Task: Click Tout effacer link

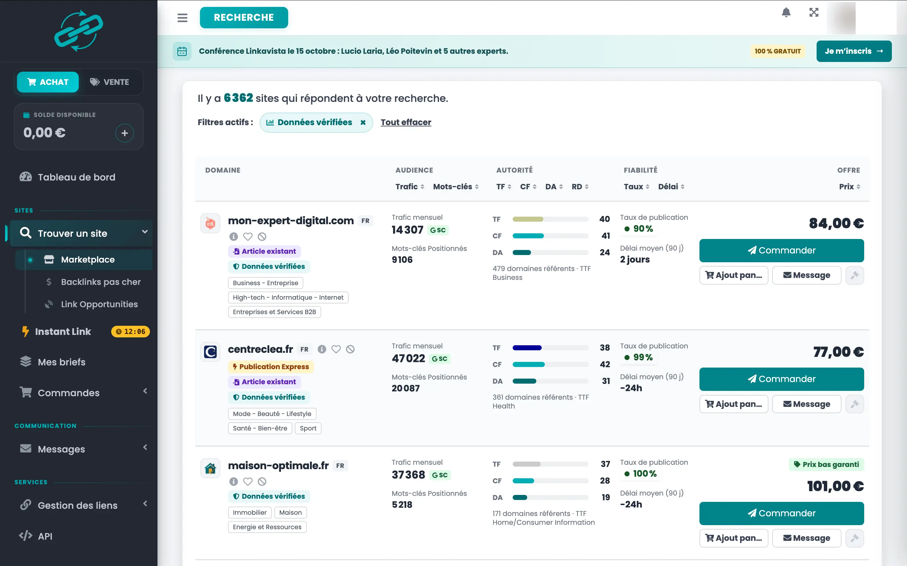Action: 406,122
